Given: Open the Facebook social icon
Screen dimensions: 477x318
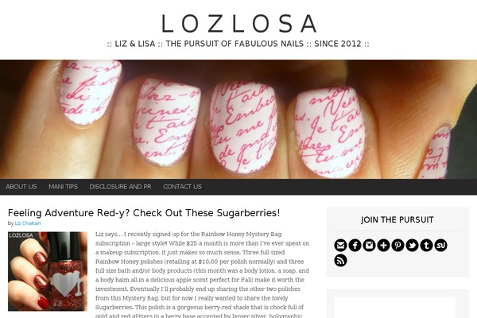Looking at the screenshot, I should point(355,246).
